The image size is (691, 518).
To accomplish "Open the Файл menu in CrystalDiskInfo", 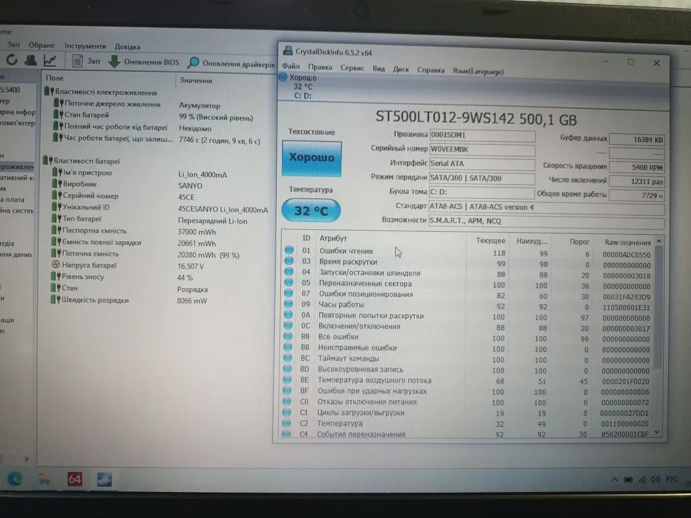I will pyautogui.click(x=291, y=67).
